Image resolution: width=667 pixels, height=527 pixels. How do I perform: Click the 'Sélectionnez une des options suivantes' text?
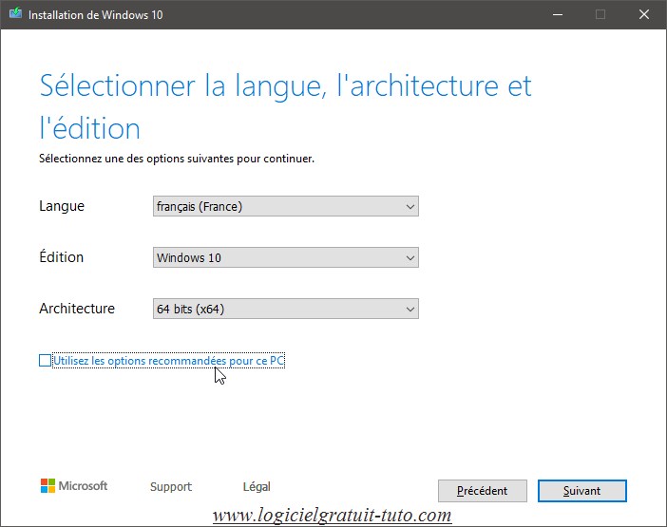tap(177, 159)
